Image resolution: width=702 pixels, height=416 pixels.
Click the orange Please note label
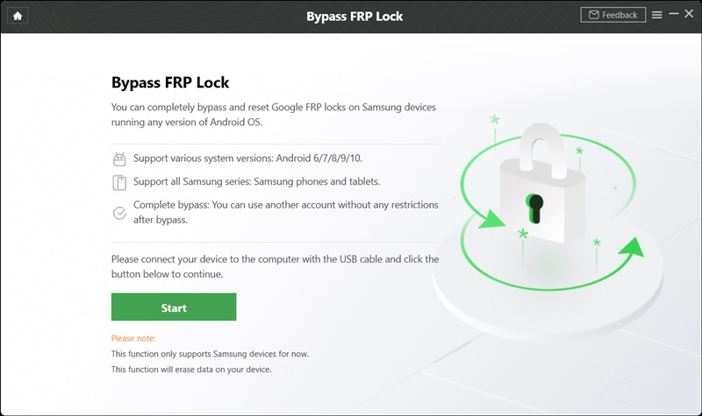click(133, 338)
